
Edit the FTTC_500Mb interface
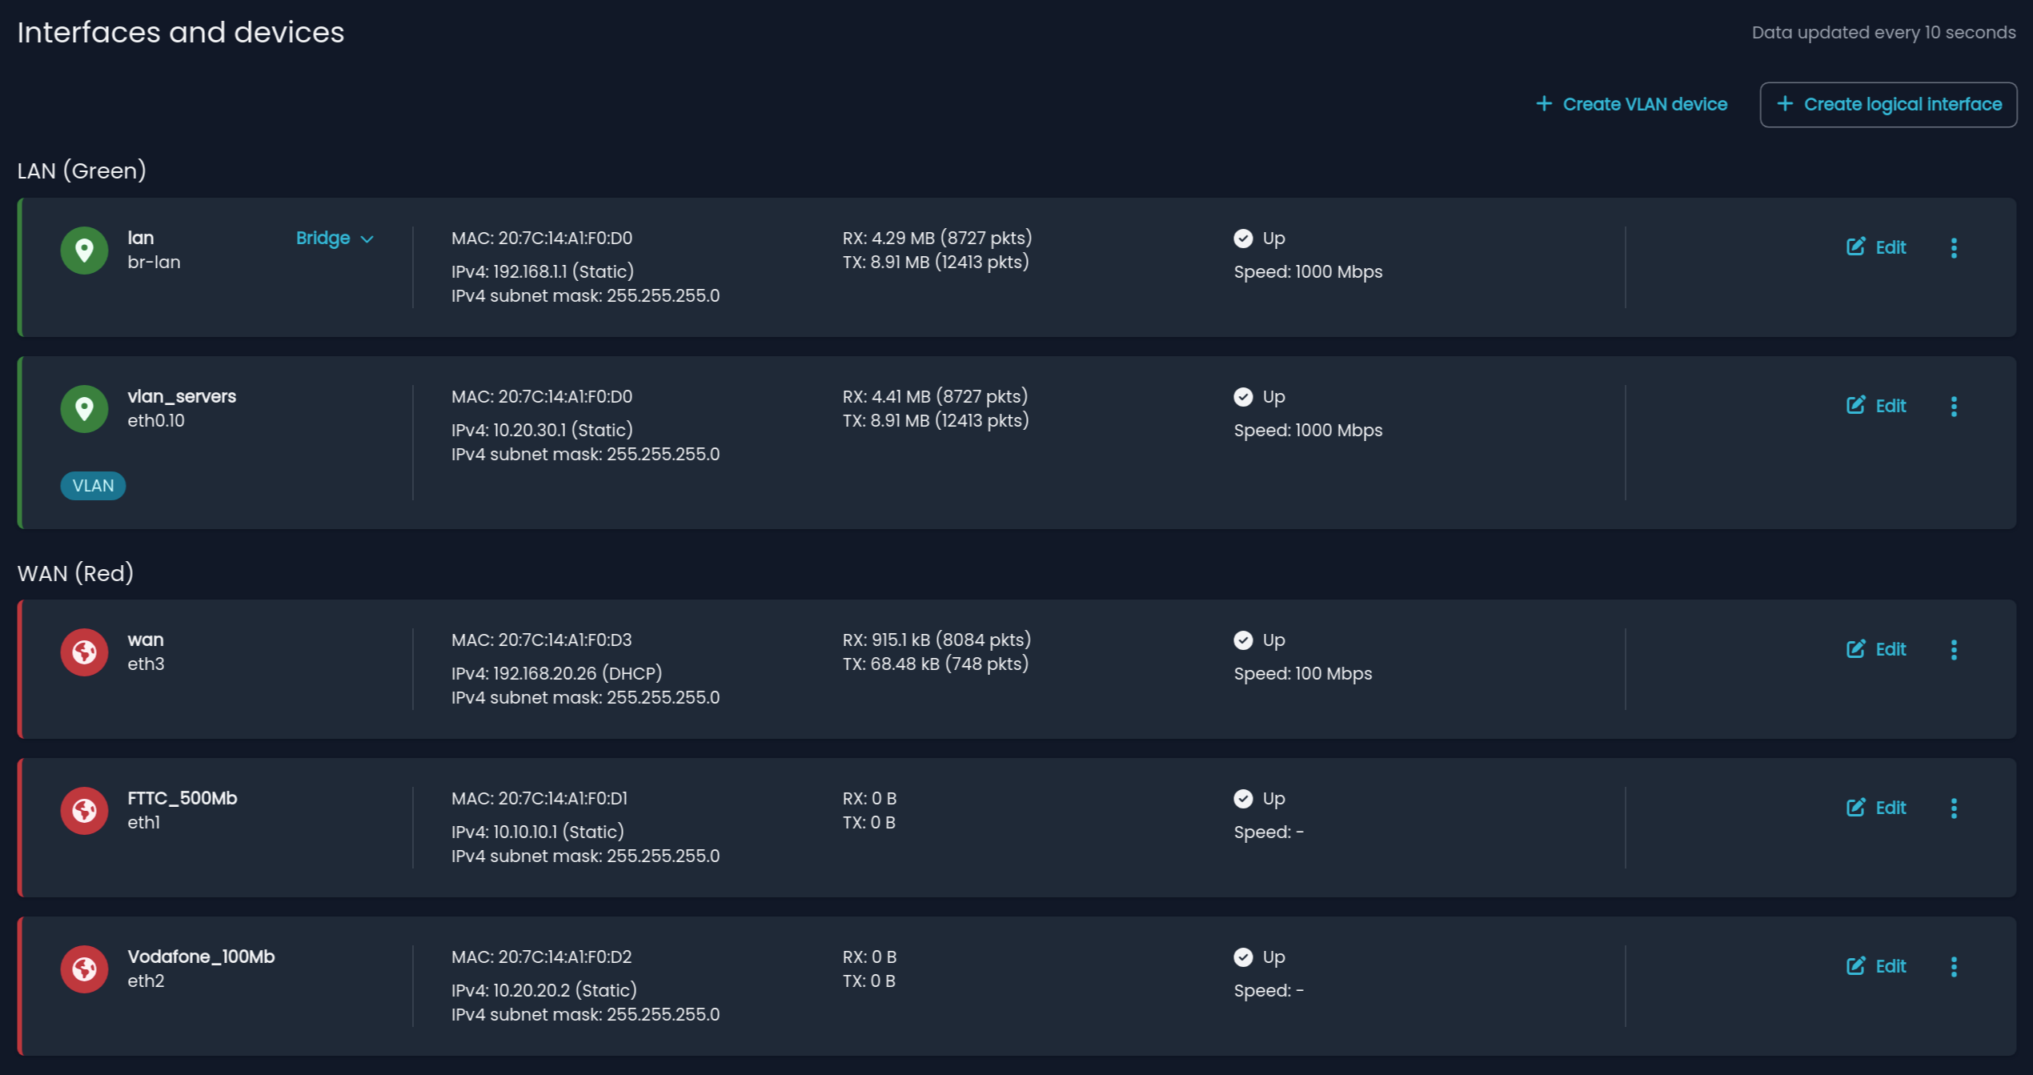click(x=1876, y=808)
